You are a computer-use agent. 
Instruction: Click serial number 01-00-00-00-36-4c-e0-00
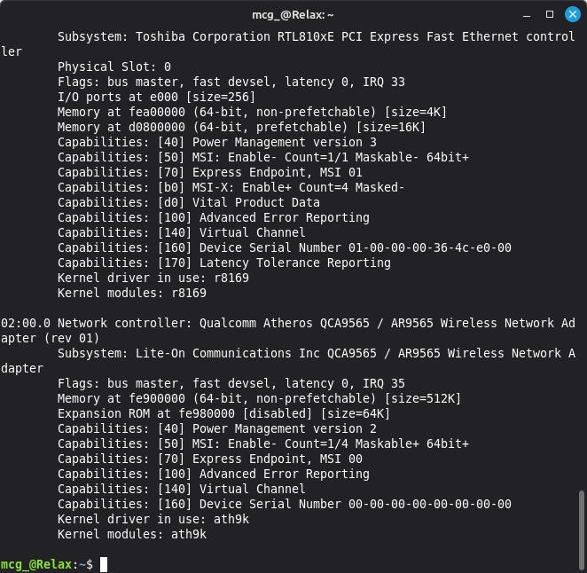point(430,247)
